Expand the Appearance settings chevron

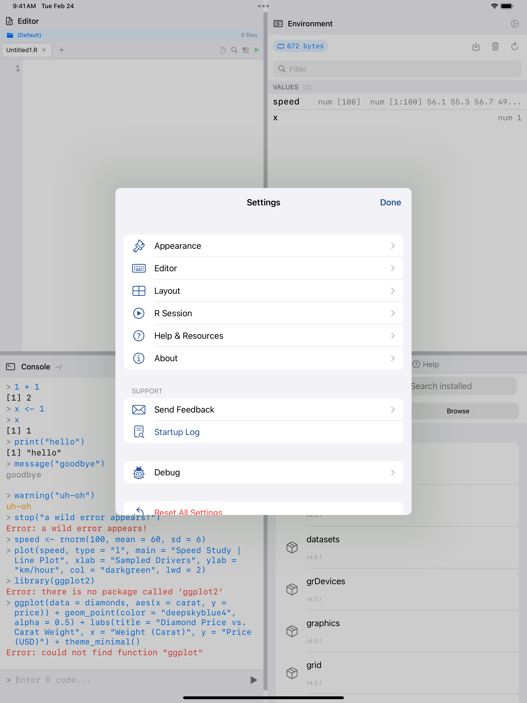coord(393,246)
